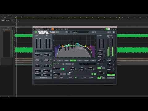Click the green-ringed knob beside the 100 ms field
148x111 pixels.
[50, 60]
